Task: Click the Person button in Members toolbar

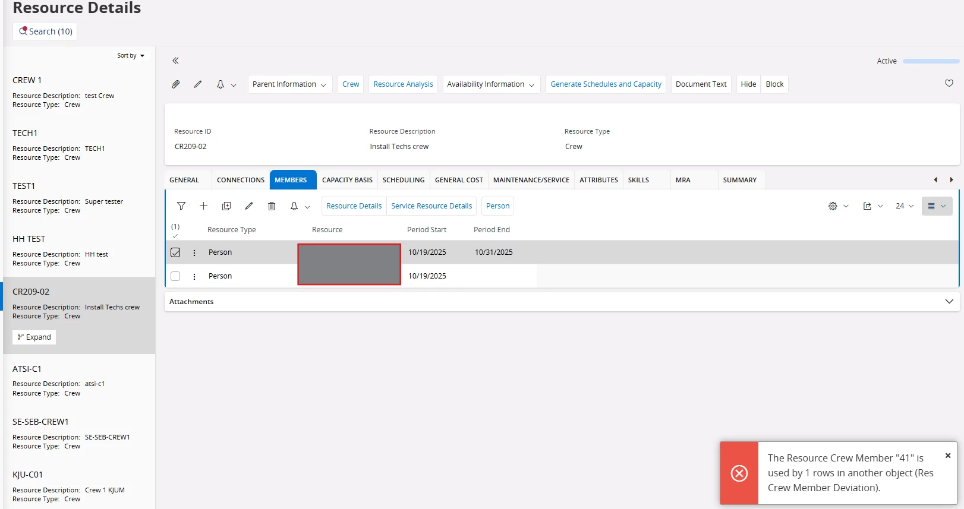Action: [498, 206]
